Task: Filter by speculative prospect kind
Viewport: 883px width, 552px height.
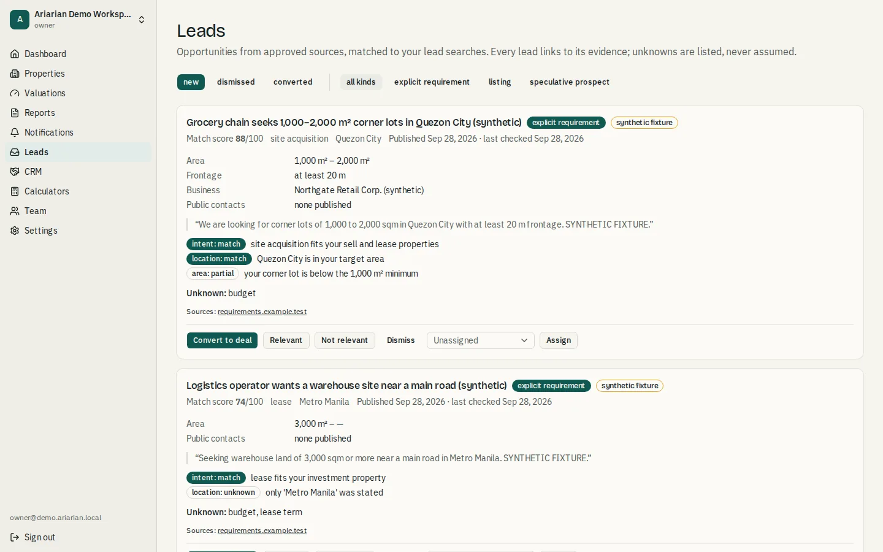Action: (570, 82)
